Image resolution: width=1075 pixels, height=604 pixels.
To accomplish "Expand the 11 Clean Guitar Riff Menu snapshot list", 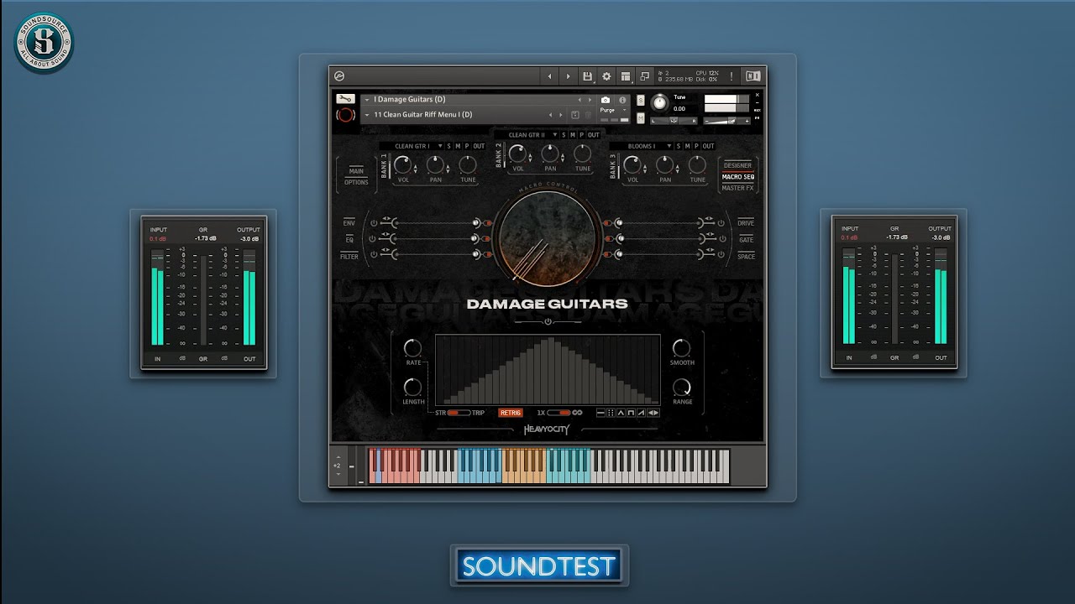I will tap(367, 115).
